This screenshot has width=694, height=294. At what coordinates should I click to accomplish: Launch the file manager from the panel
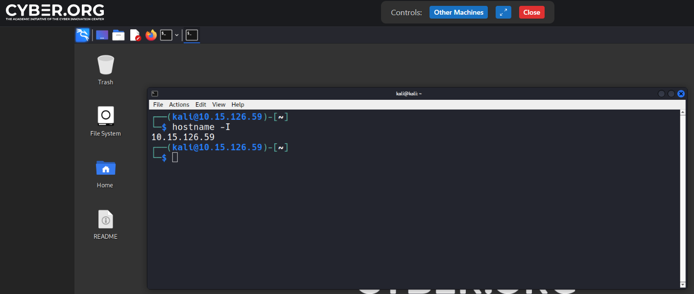[x=118, y=35]
